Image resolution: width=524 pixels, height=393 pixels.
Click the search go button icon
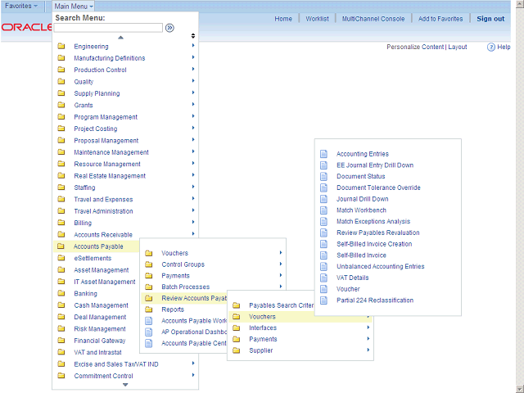[x=169, y=27]
